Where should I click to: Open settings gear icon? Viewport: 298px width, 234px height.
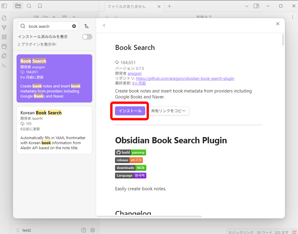point(93,230)
